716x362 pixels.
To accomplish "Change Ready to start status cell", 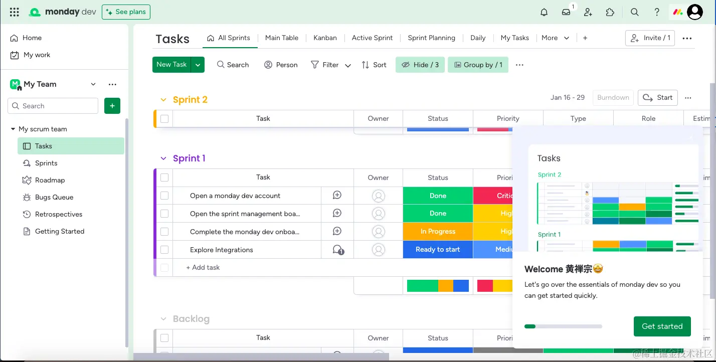I will coord(438,250).
